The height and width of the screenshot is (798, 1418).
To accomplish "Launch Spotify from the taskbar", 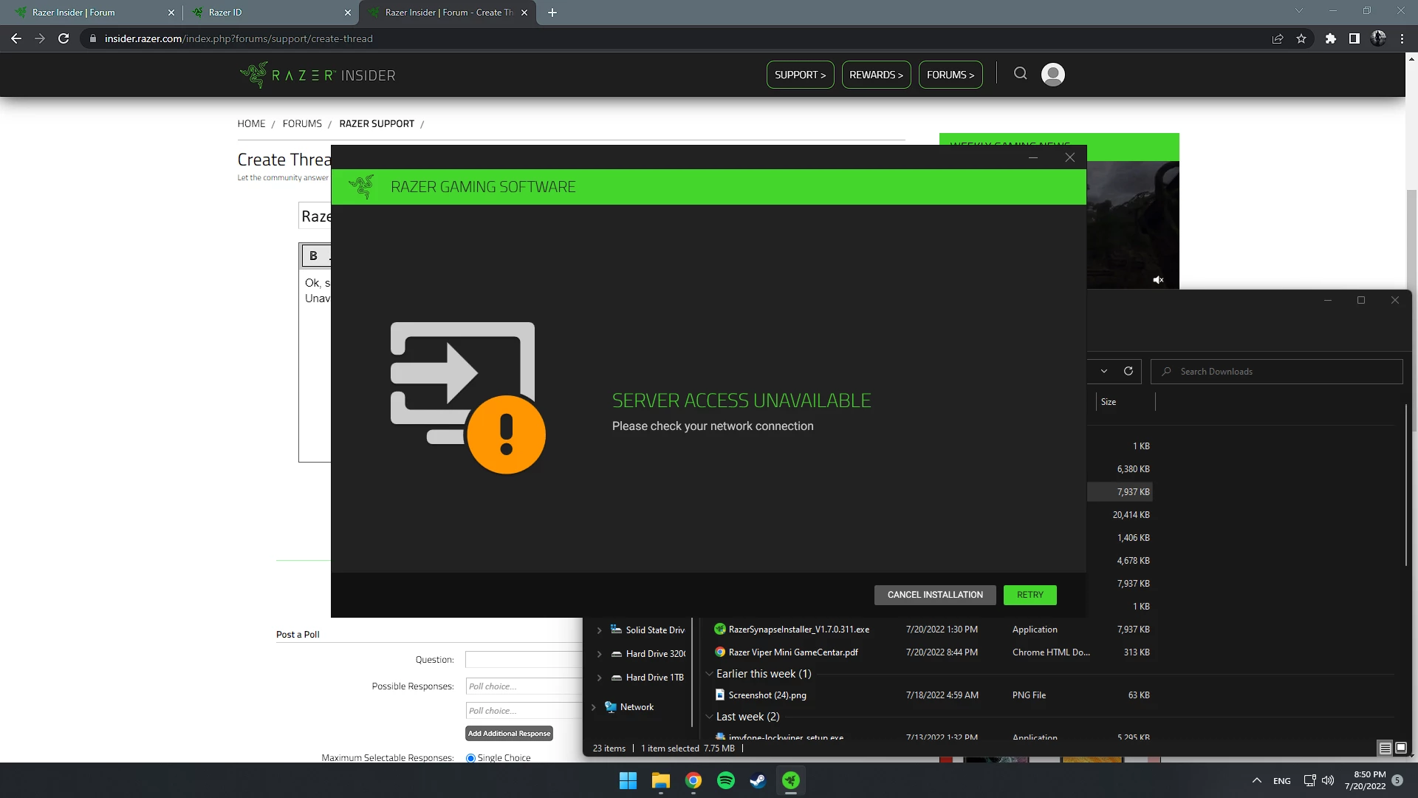I will click(x=725, y=780).
